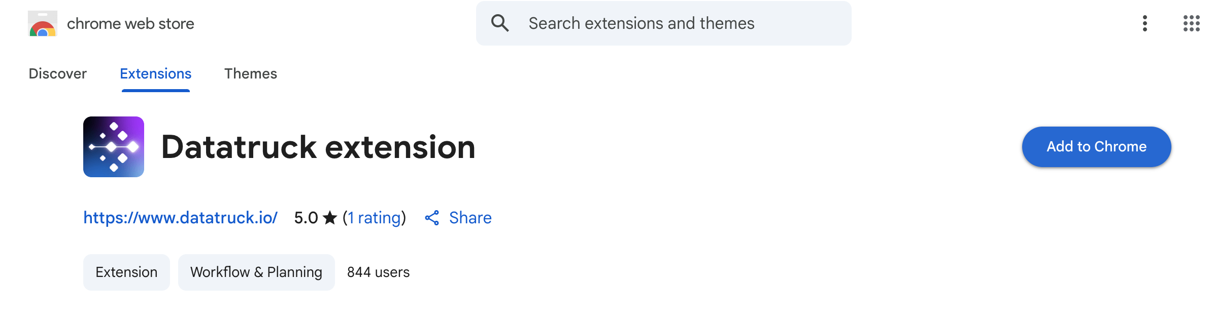The height and width of the screenshot is (319, 1213).
Task: Open the reviews via rating count
Action: [373, 218]
